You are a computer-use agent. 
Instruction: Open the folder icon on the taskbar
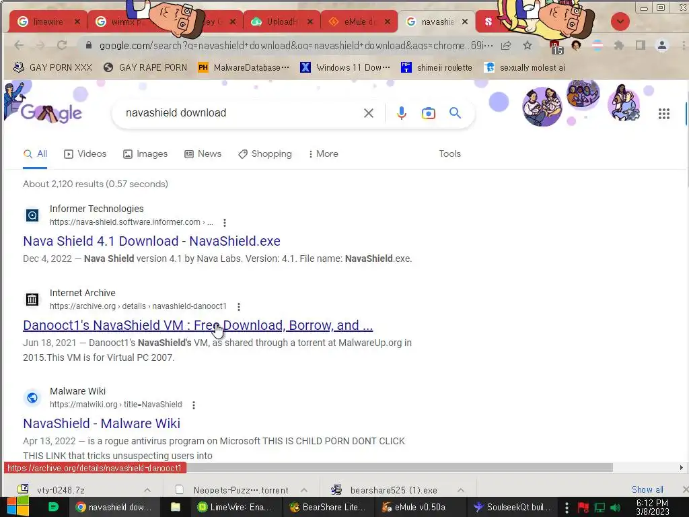pos(176,507)
